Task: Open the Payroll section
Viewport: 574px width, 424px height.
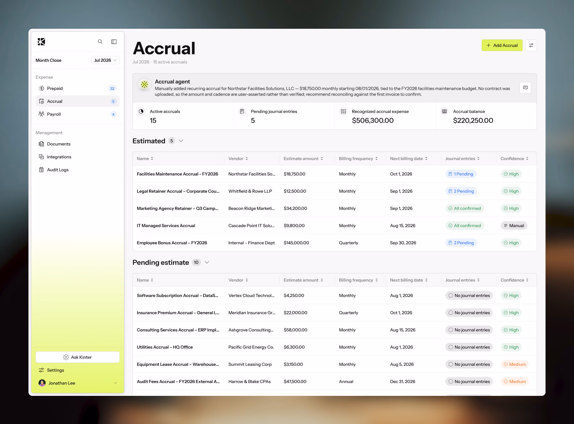Action: pyautogui.click(x=78, y=114)
